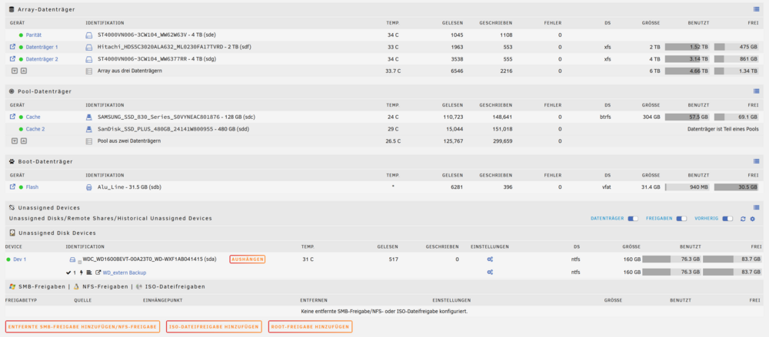Click the green status dot of Dev 1
Viewport: 769px width, 337px height.
8,259
